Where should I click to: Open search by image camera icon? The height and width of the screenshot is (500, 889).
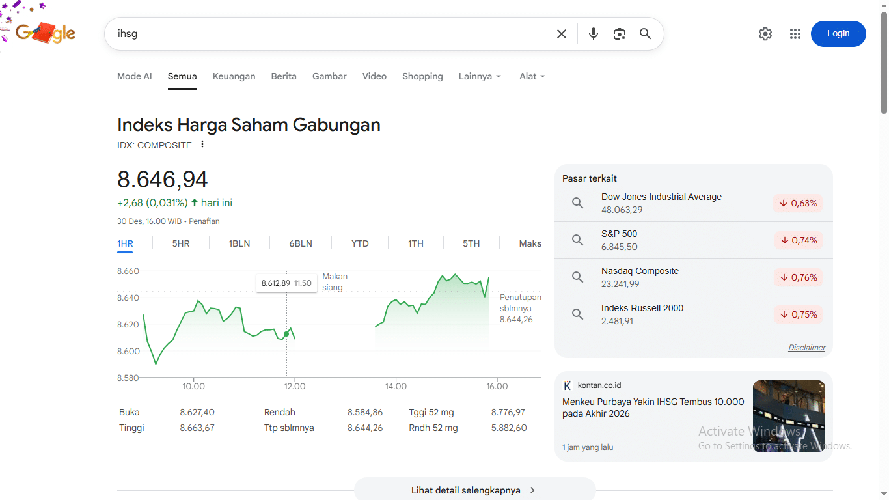click(x=620, y=34)
